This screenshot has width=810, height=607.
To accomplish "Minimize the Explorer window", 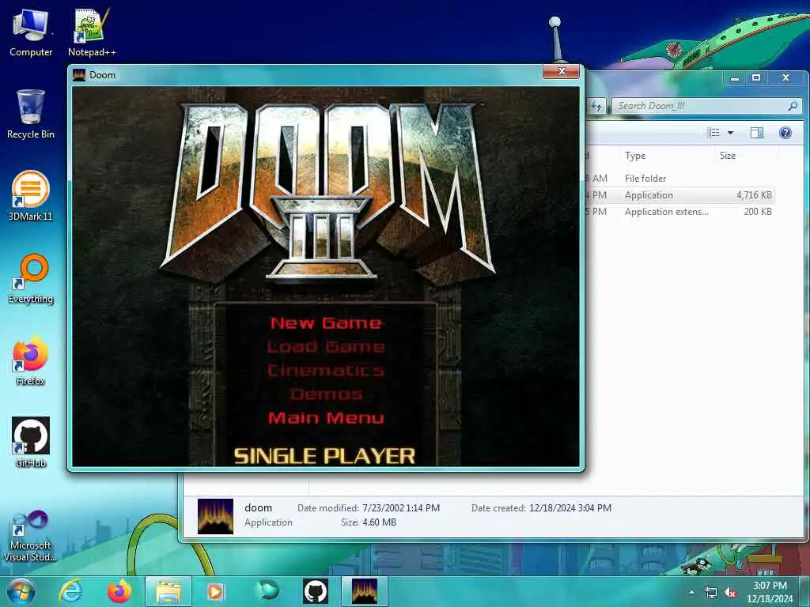I will (734, 78).
